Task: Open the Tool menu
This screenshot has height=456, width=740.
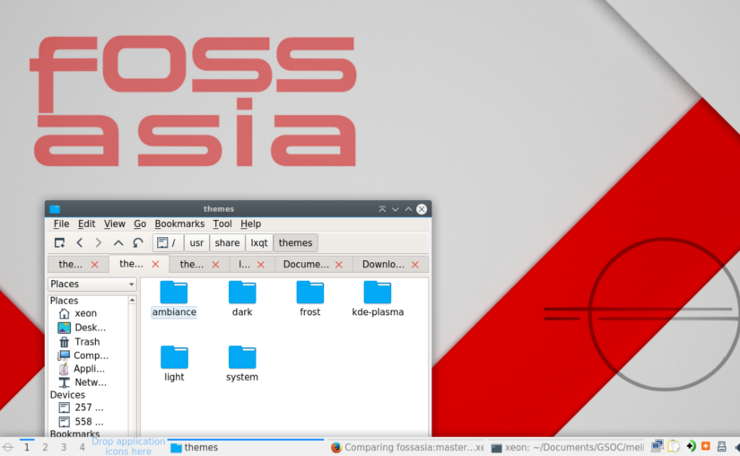Action: [x=222, y=224]
